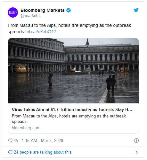The image size is (147, 160).
Task: Click the card description about Macau hotels
Action: click(69, 119)
